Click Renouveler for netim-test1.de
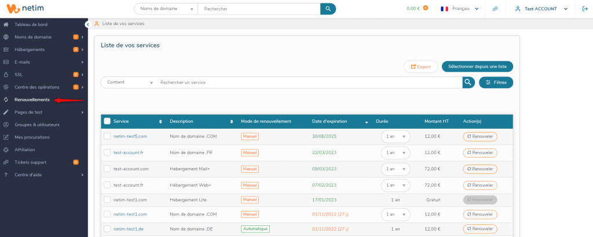This screenshot has width=593, height=237. tap(480, 229)
